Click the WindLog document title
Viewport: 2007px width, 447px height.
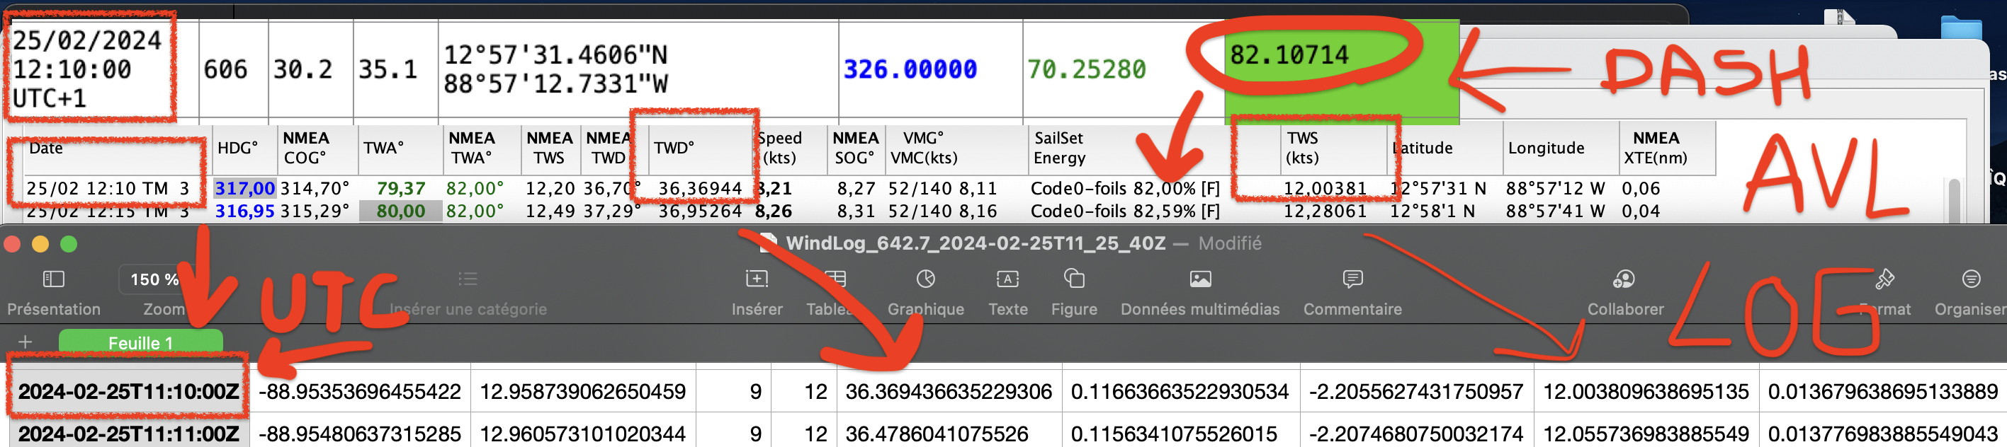[x=976, y=243]
